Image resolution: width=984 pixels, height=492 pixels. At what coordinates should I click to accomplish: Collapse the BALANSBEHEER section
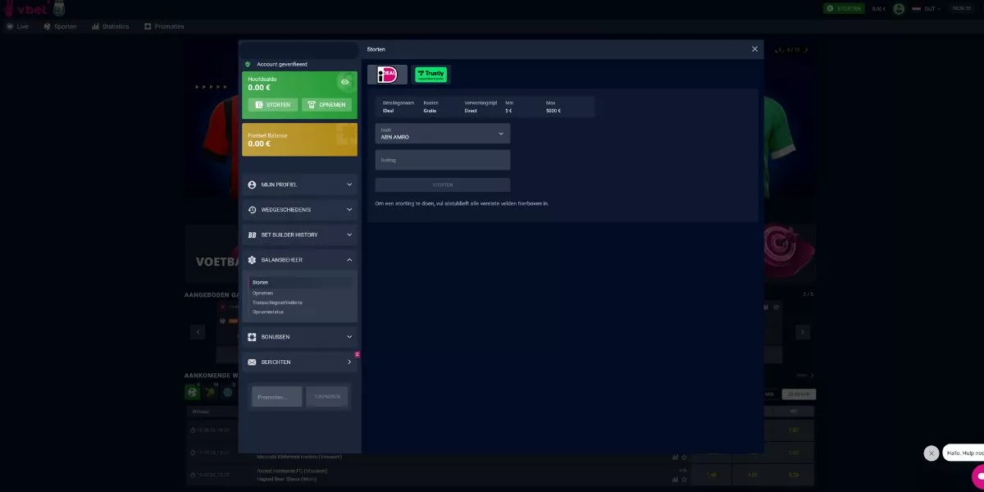coord(300,260)
